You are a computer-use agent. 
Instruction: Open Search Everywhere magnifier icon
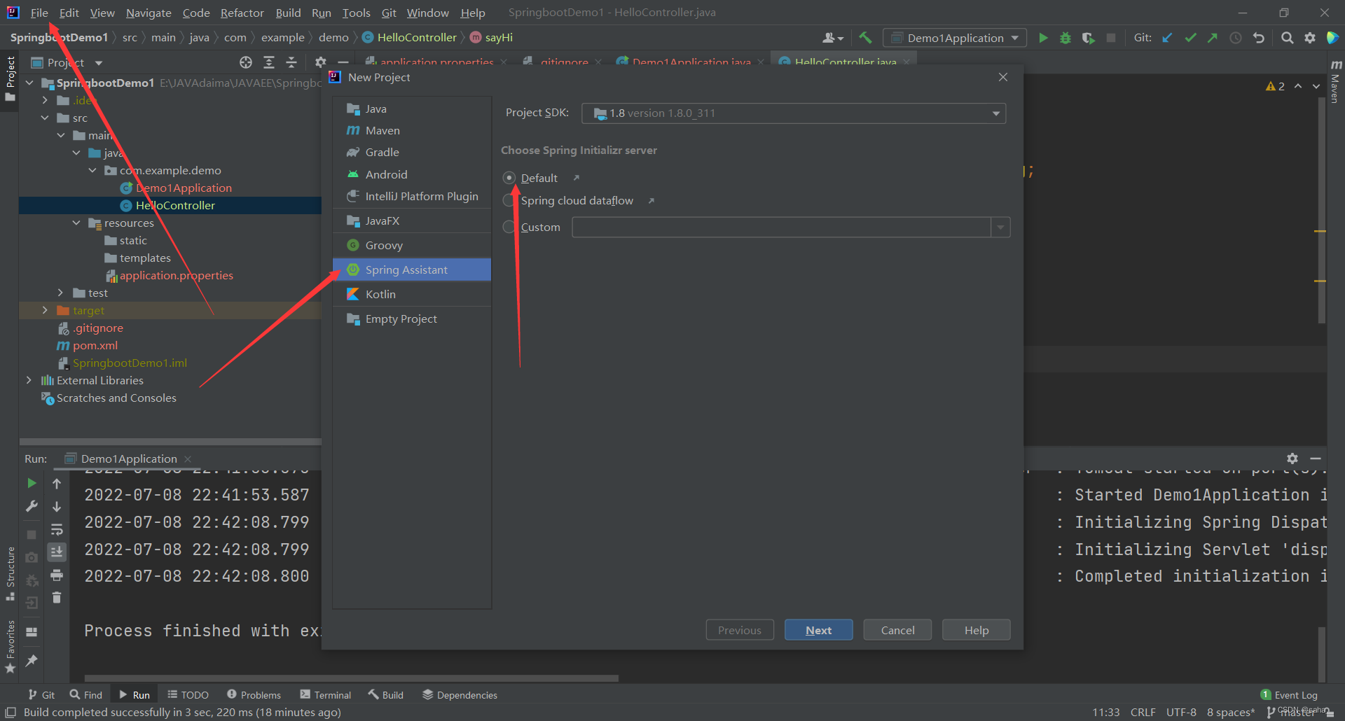tap(1287, 38)
